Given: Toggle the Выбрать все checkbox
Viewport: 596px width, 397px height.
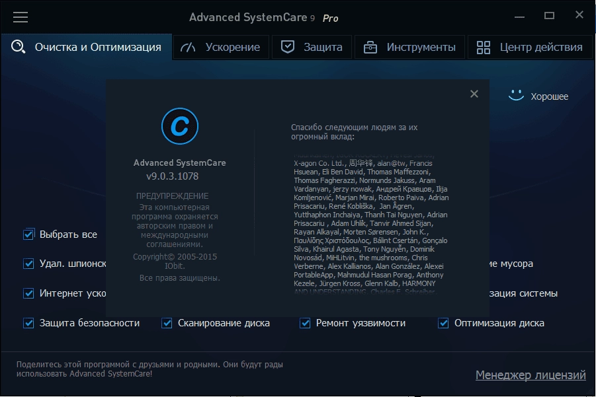Looking at the screenshot, I should click(28, 235).
